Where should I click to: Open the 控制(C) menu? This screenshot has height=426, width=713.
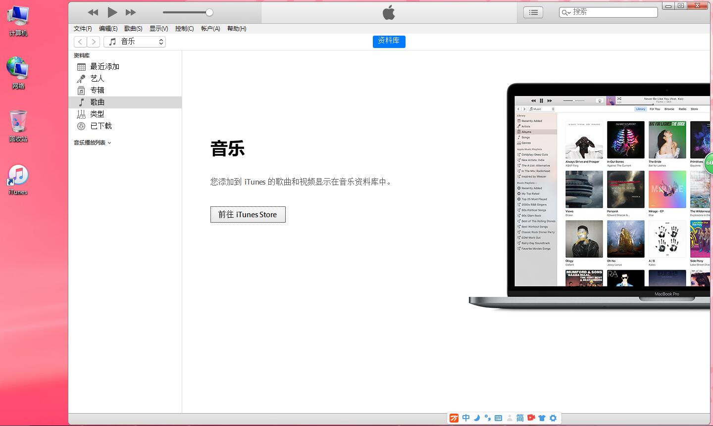(185, 29)
